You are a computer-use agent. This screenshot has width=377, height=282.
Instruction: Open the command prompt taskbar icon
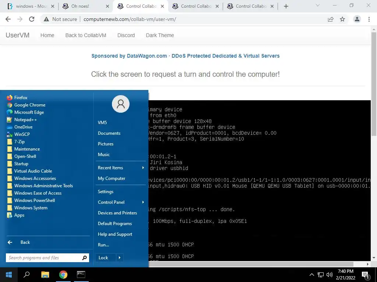click(x=81, y=275)
